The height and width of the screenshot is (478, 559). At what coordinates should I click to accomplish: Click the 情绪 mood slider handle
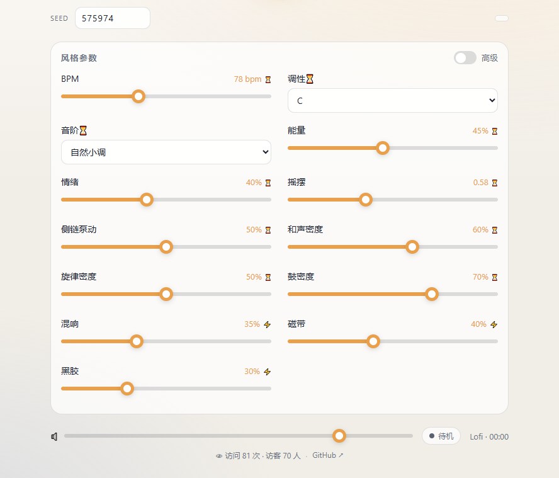point(147,200)
